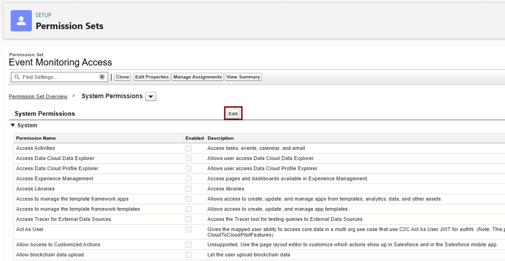The height and width of the screenshot is (261, 505).
Task: Toggle the Access Activities checkbox
Action: [188, 148]
